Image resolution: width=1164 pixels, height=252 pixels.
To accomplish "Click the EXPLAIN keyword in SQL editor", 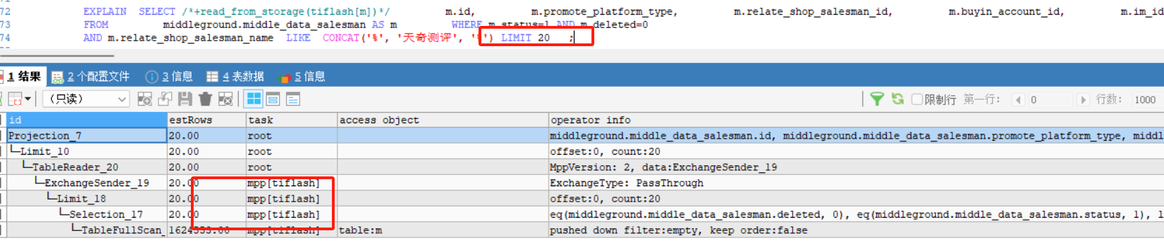I will [x=105, y=11].
